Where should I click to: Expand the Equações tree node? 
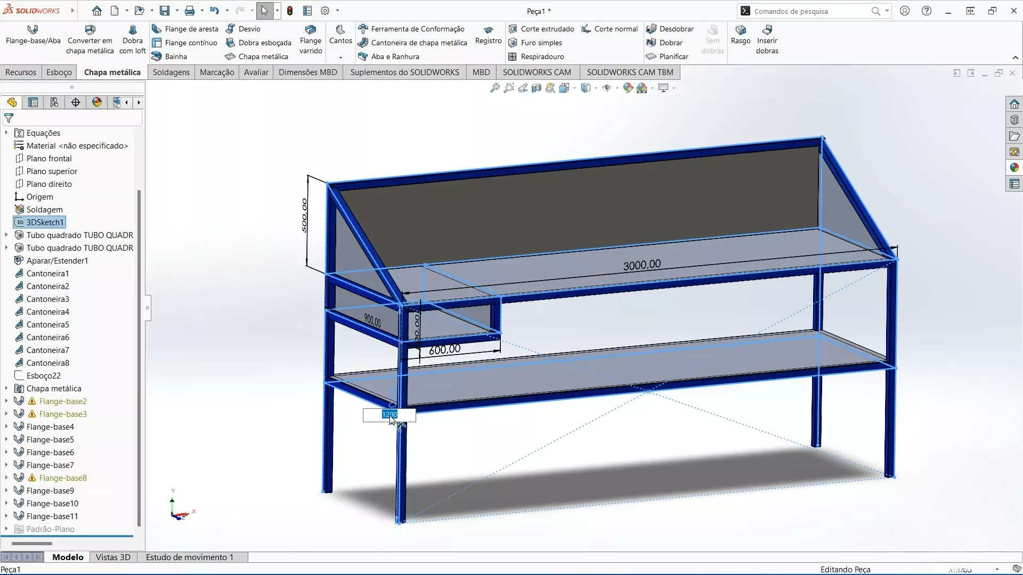6,133
